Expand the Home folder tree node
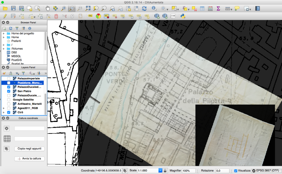The image size is (282, 174). 4,37
